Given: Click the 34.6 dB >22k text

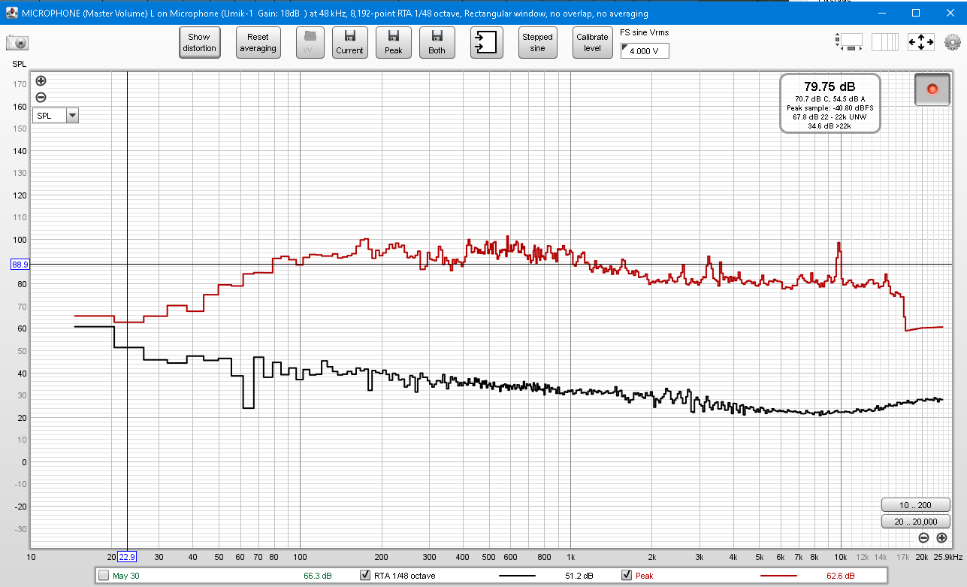Looking at the screenshot, I should [830, 126].
